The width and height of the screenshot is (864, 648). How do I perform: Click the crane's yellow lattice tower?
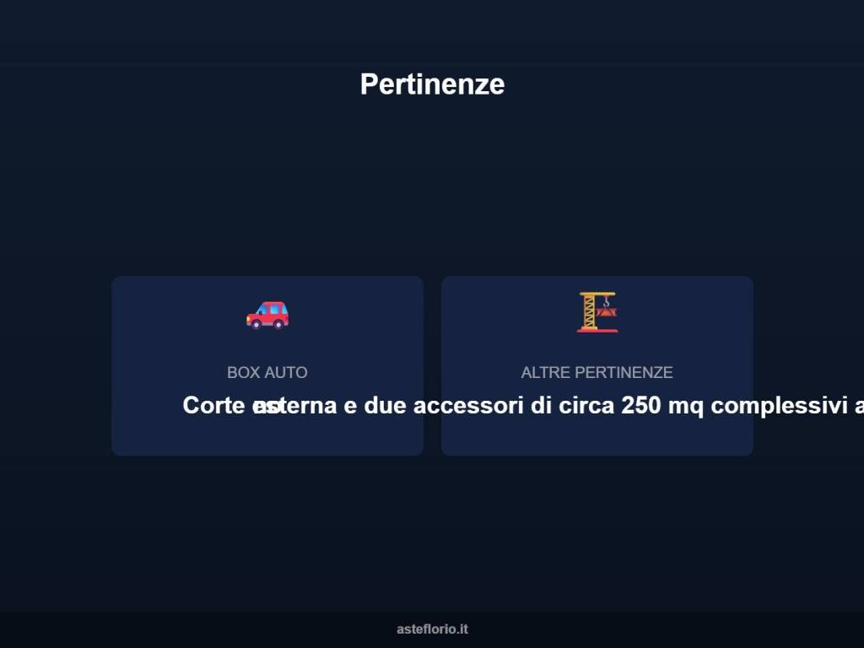click(589, 312)
